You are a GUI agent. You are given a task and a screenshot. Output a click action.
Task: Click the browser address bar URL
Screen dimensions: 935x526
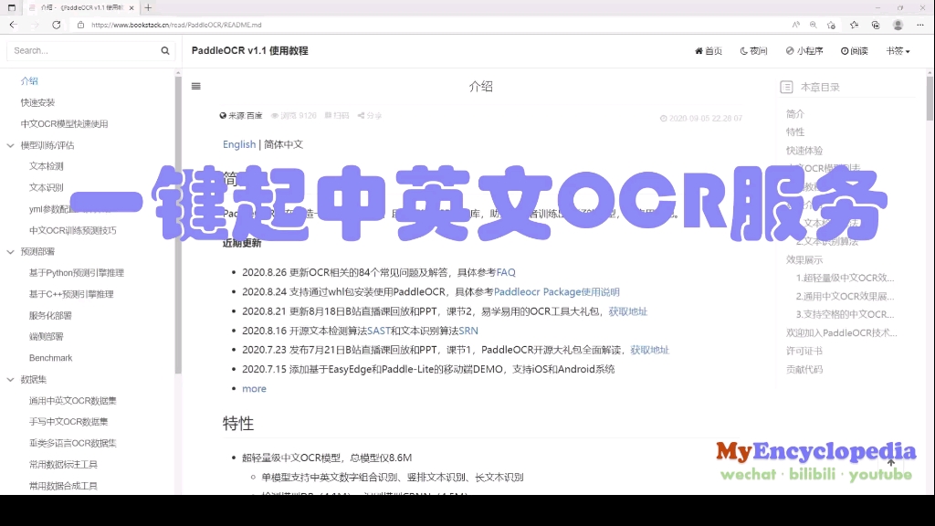pos(176,25)
